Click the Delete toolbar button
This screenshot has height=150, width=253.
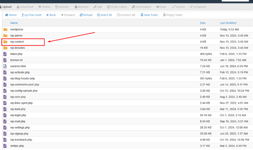(x=44, y=7)
